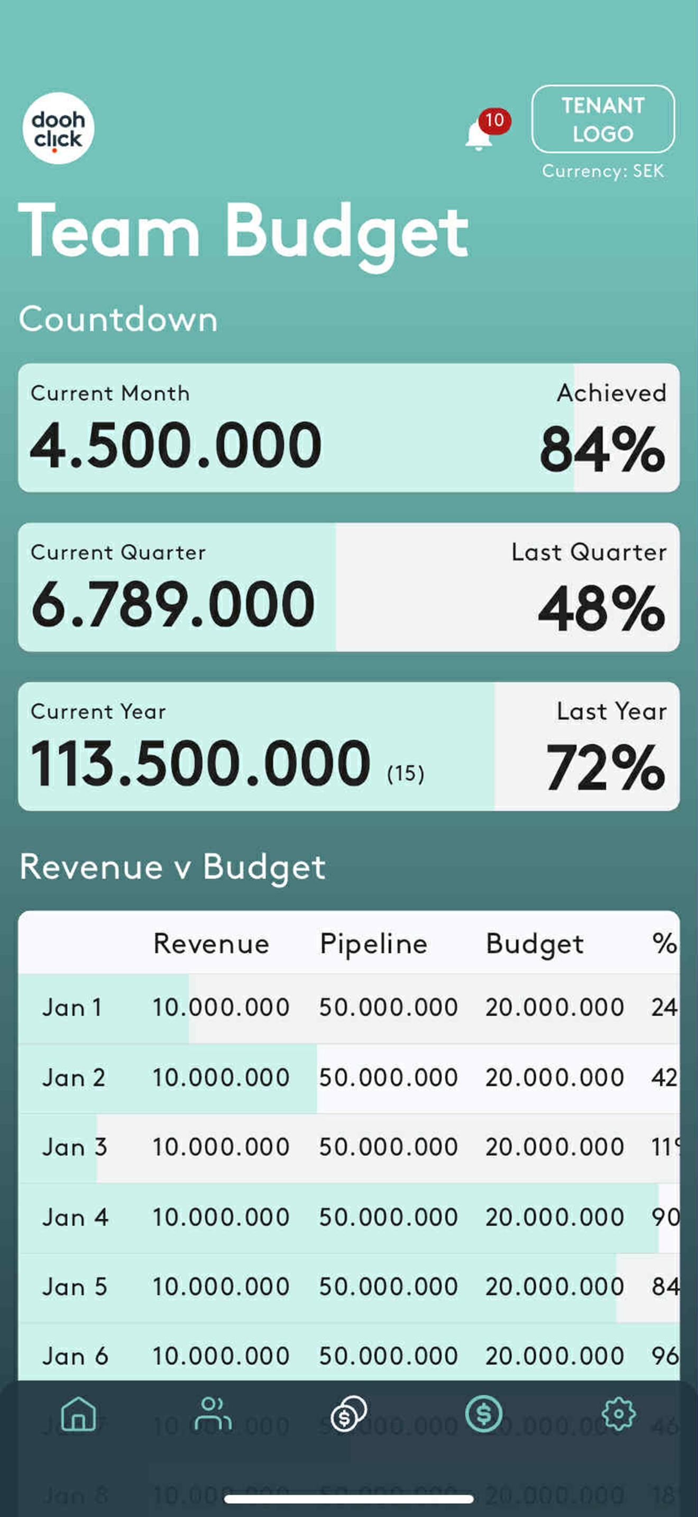Tap the 84% Achieved value

tap(603, 450)
